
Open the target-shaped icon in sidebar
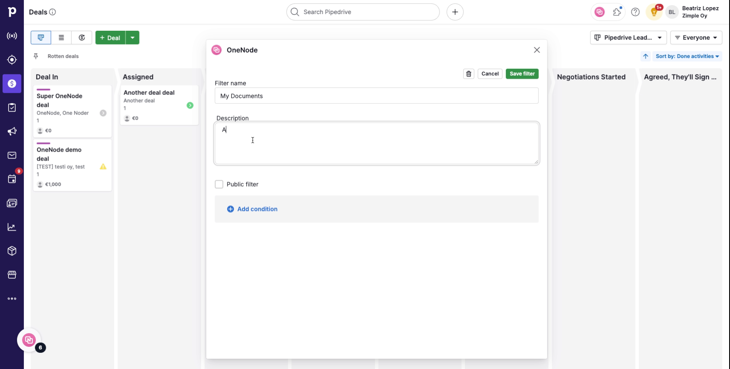tap(12, 60)
